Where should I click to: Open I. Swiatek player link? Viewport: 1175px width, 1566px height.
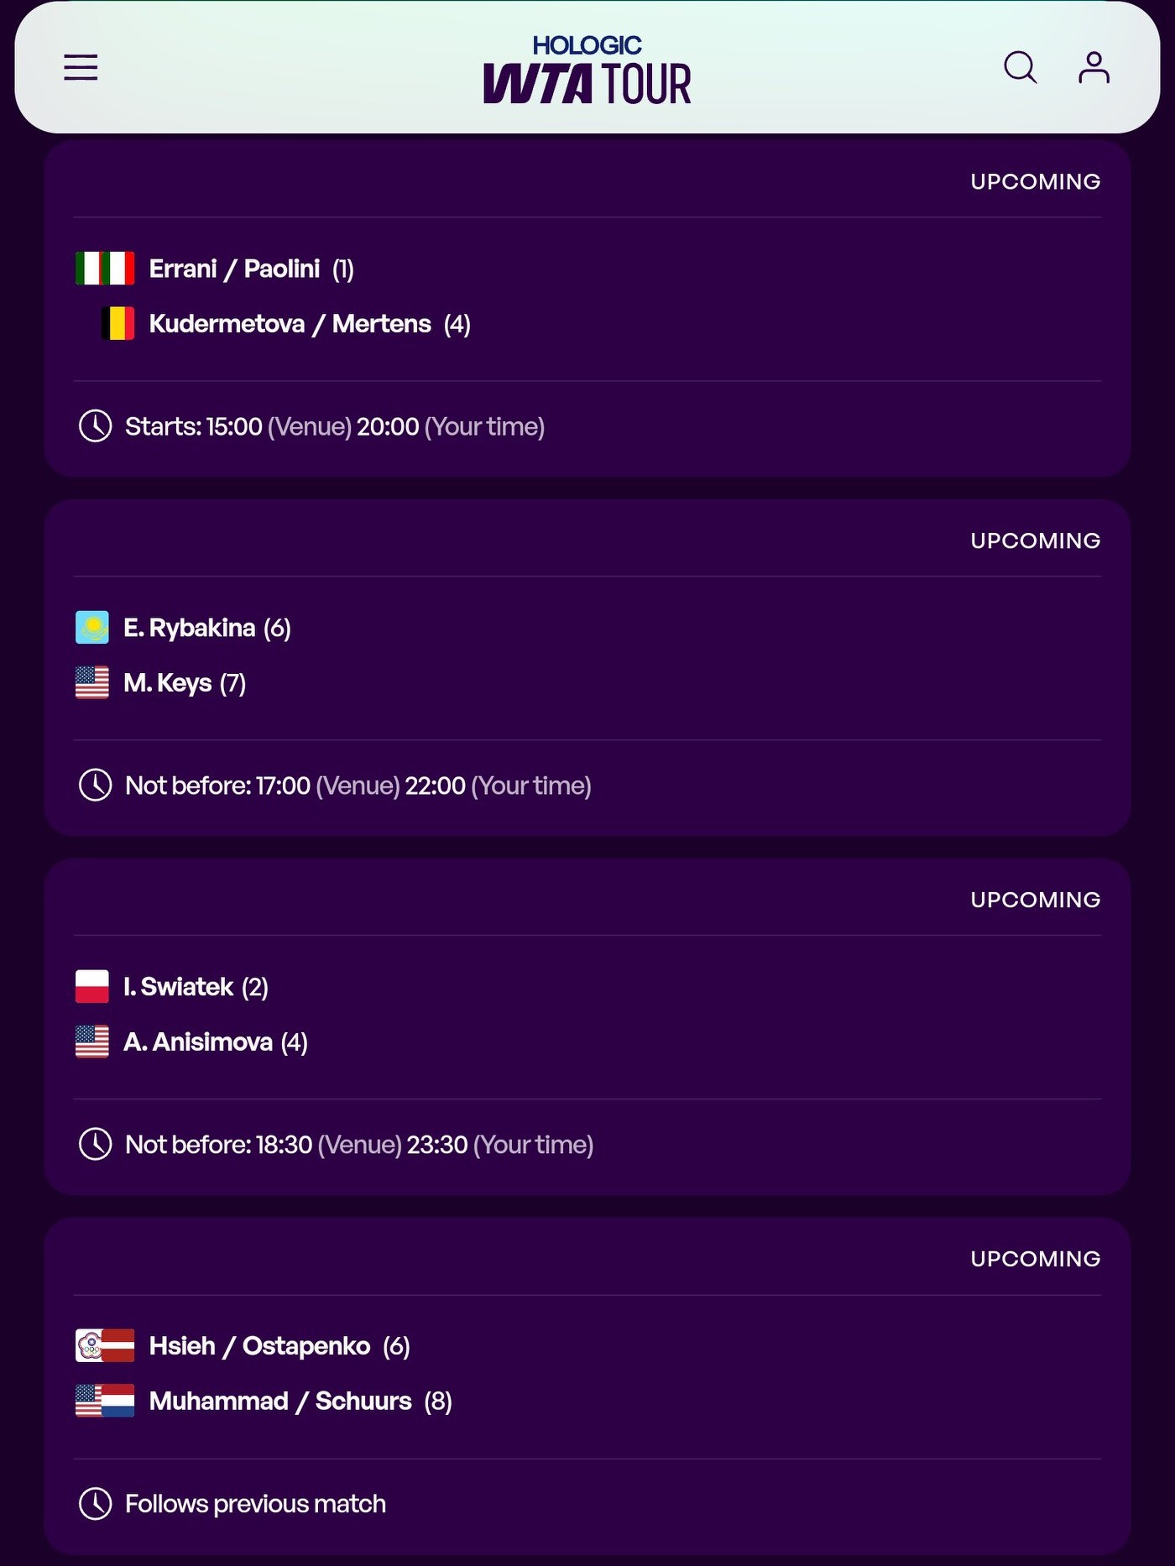click(x=178, y=987)
